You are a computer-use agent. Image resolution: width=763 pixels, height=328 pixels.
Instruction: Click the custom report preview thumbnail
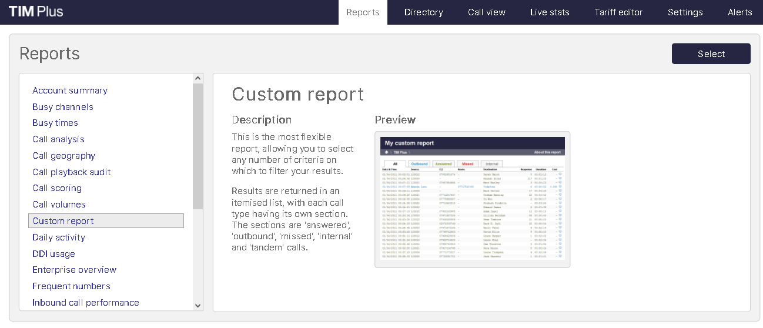point(472,200)
